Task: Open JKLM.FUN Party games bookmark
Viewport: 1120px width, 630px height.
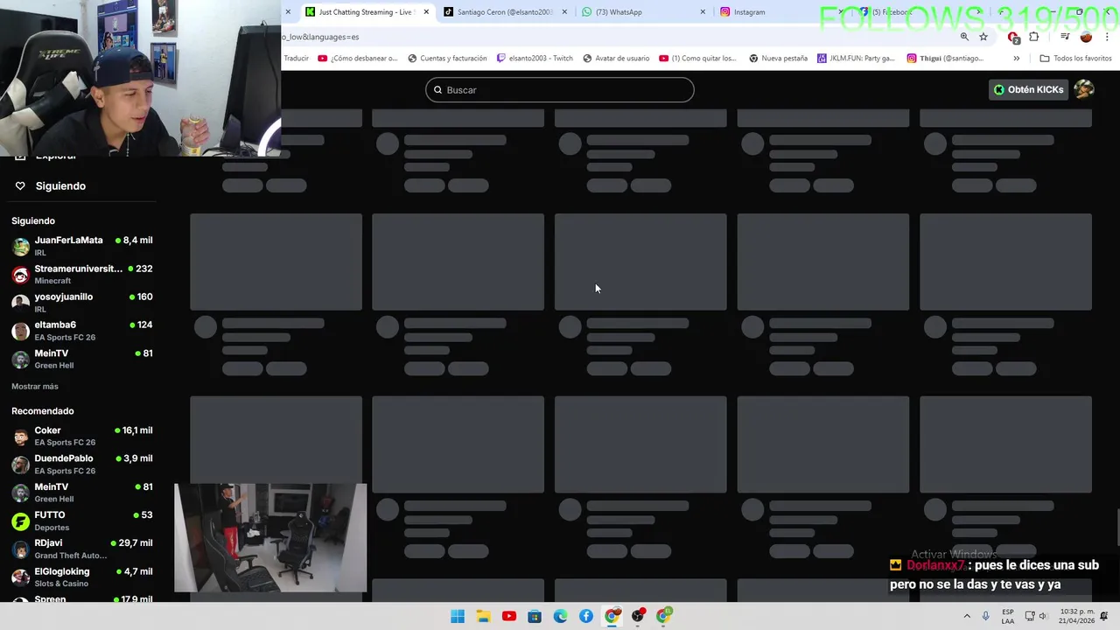Action: [x=856, y=59]
